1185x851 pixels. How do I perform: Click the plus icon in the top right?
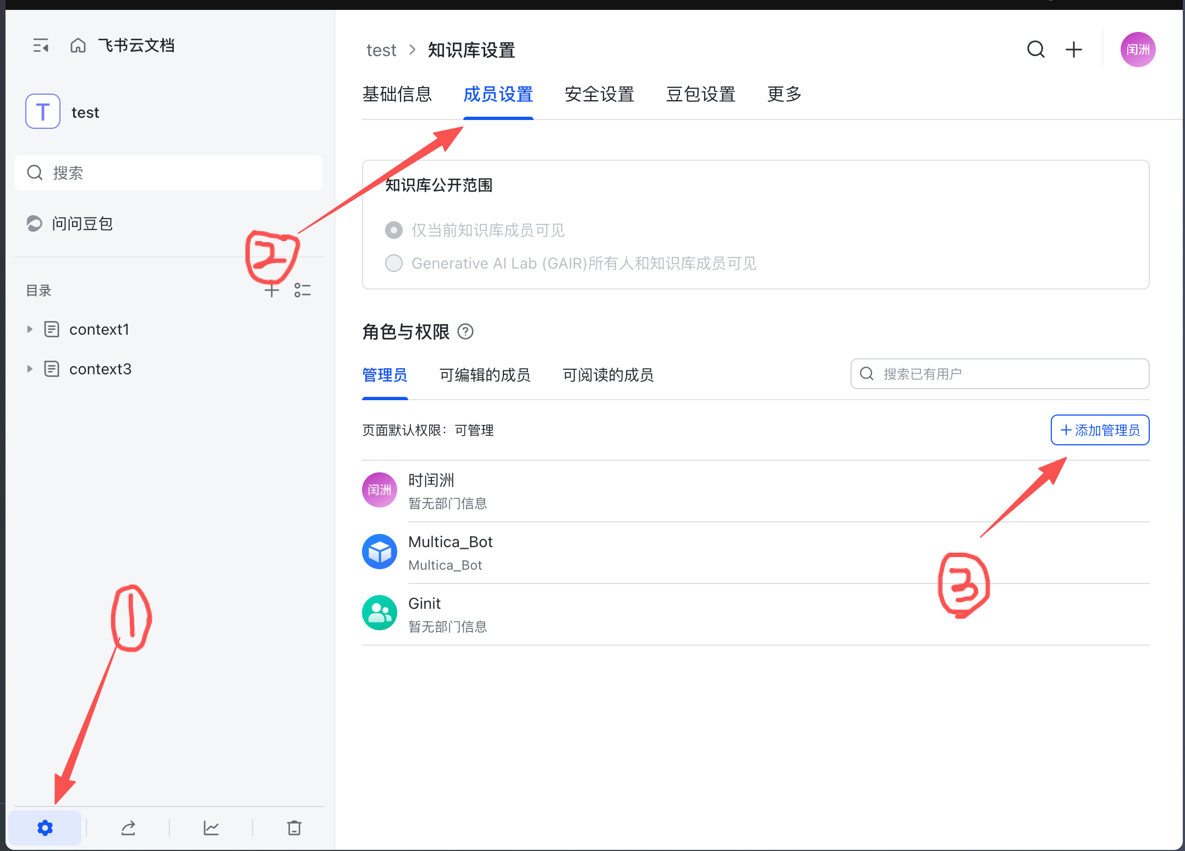pyautogui.click(x=1074, y=50)
